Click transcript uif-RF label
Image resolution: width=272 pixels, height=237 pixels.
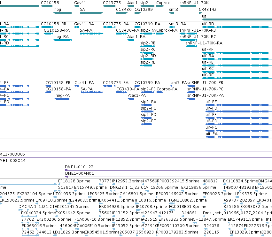click(x=208, y=50)
